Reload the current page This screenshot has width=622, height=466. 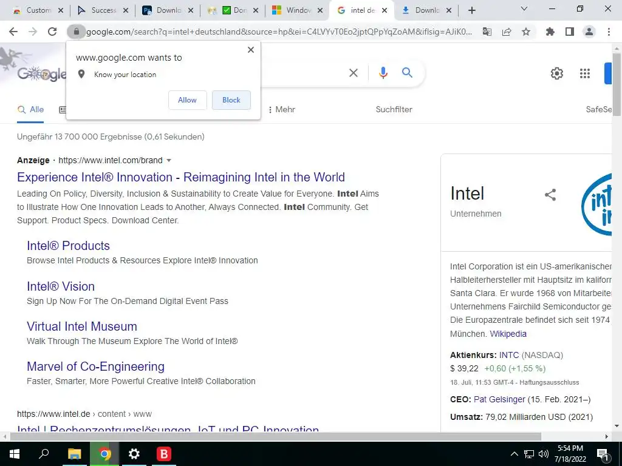52,32
